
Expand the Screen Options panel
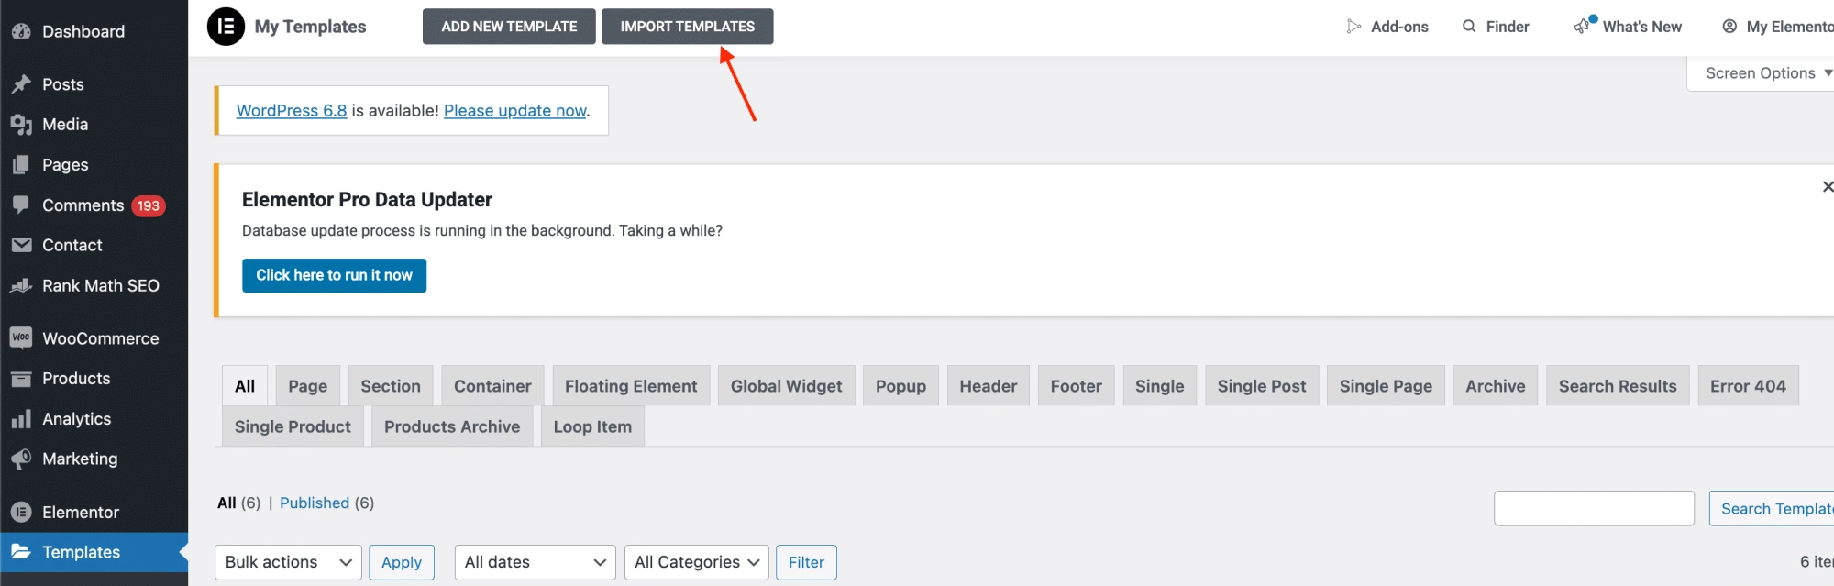(1767, 73)
